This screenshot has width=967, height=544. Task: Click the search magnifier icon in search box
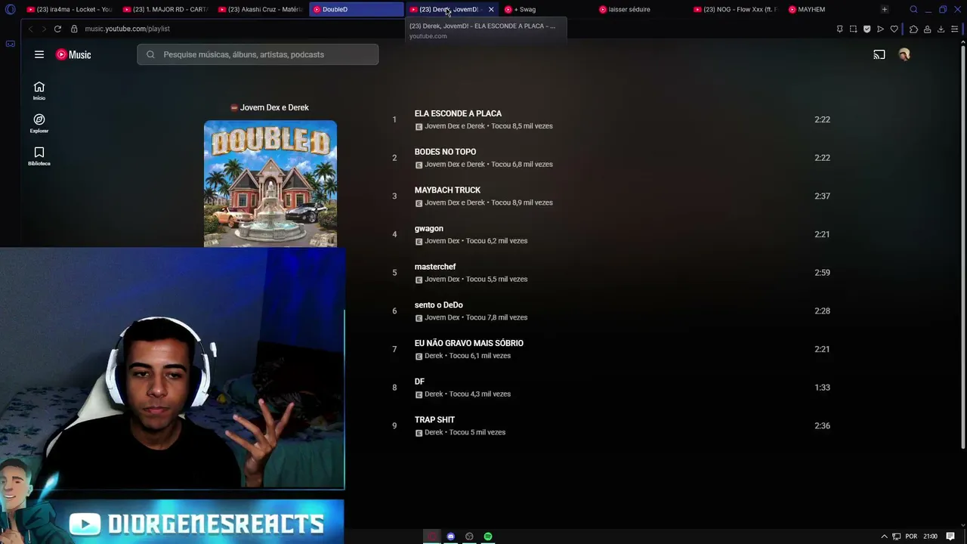tap(150, 54)
